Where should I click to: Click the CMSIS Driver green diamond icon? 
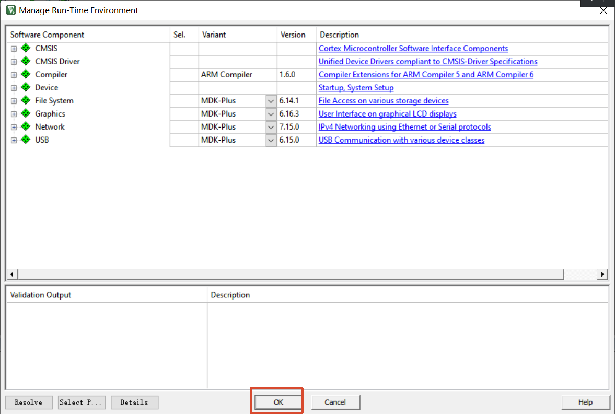click(26, 61)
